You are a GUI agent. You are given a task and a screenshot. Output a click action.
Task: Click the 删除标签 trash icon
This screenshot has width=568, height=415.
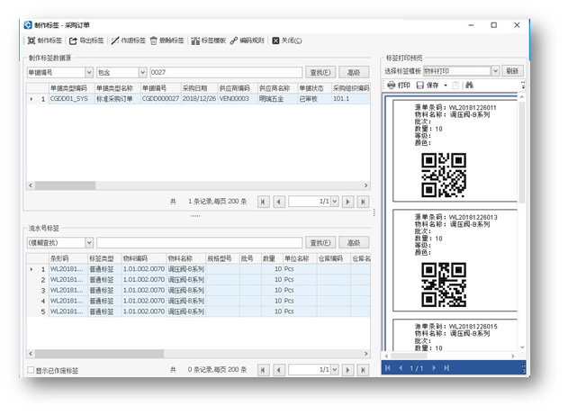point(154,41)
